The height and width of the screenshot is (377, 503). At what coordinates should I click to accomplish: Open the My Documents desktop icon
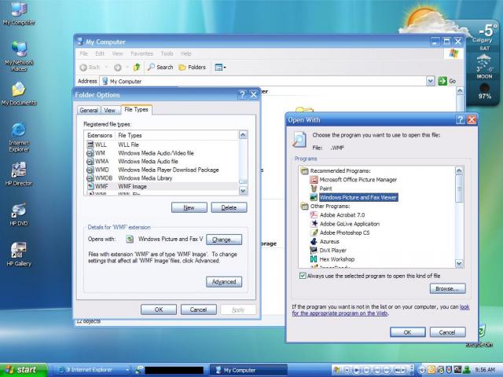point(19,93)
